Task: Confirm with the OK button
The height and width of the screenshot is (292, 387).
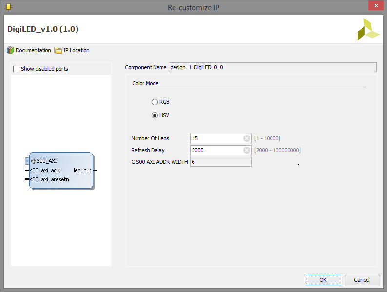Action: click(x=323, y=280)
